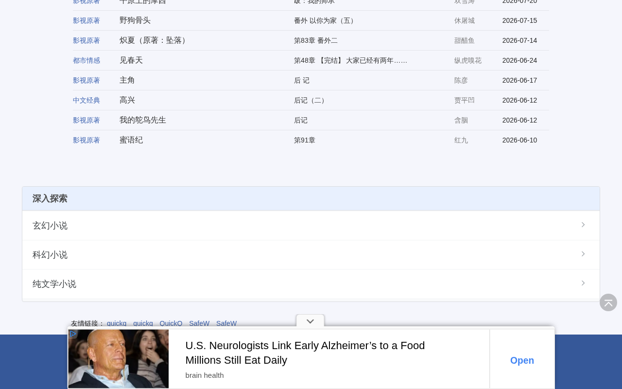Image resolution: width=622 pixels, height=389 pixels.
Task: Click the last SafeW friend link
Action: pyautogui.click(x=226, y=323)
